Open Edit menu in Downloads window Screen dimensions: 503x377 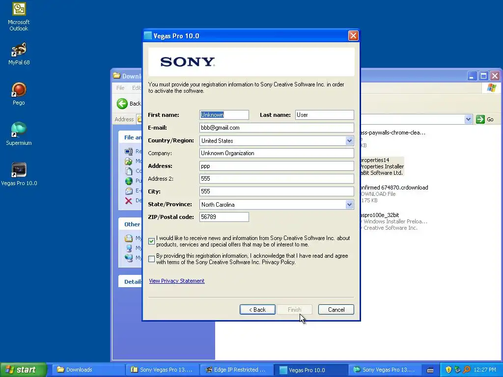[x=137, y=88]
